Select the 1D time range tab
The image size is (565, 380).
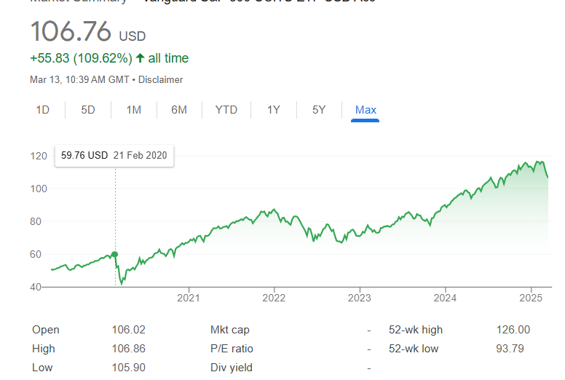coord(42,109)
